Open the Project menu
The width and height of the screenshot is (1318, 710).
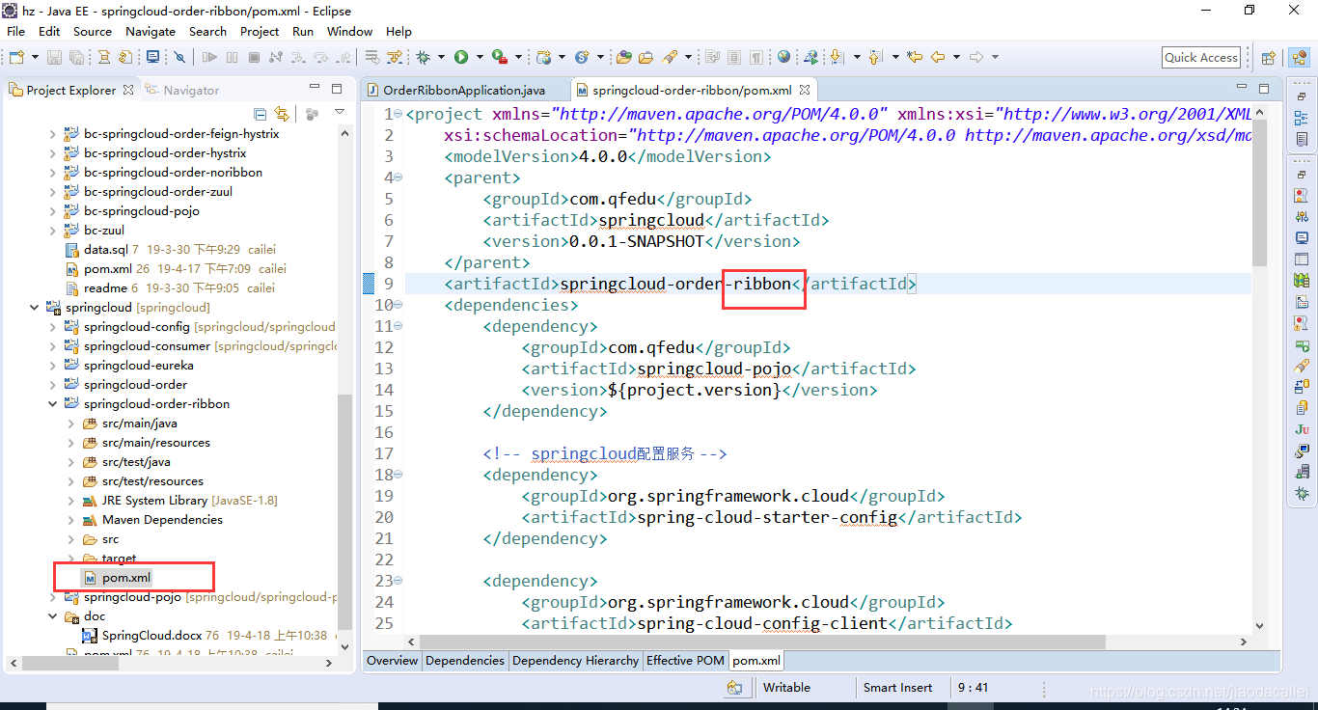tap(260, 31)
